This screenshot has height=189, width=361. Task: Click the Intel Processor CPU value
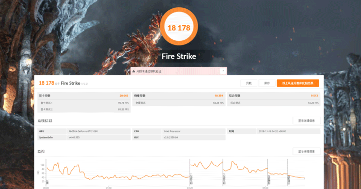[172, 131]
